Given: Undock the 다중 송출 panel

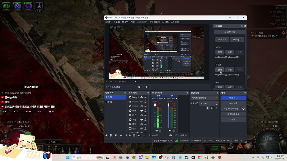Looking at the screenshot, I should (x=242, y=26).
